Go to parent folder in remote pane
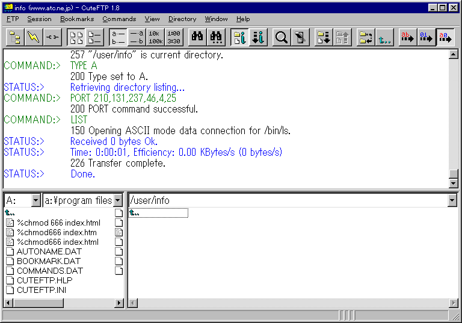This screenshot has width=462, height=323. 134,212
